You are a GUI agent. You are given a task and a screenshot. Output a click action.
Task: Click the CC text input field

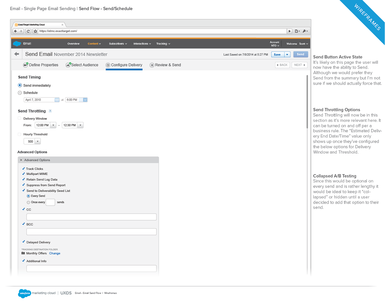coord(91,217)
